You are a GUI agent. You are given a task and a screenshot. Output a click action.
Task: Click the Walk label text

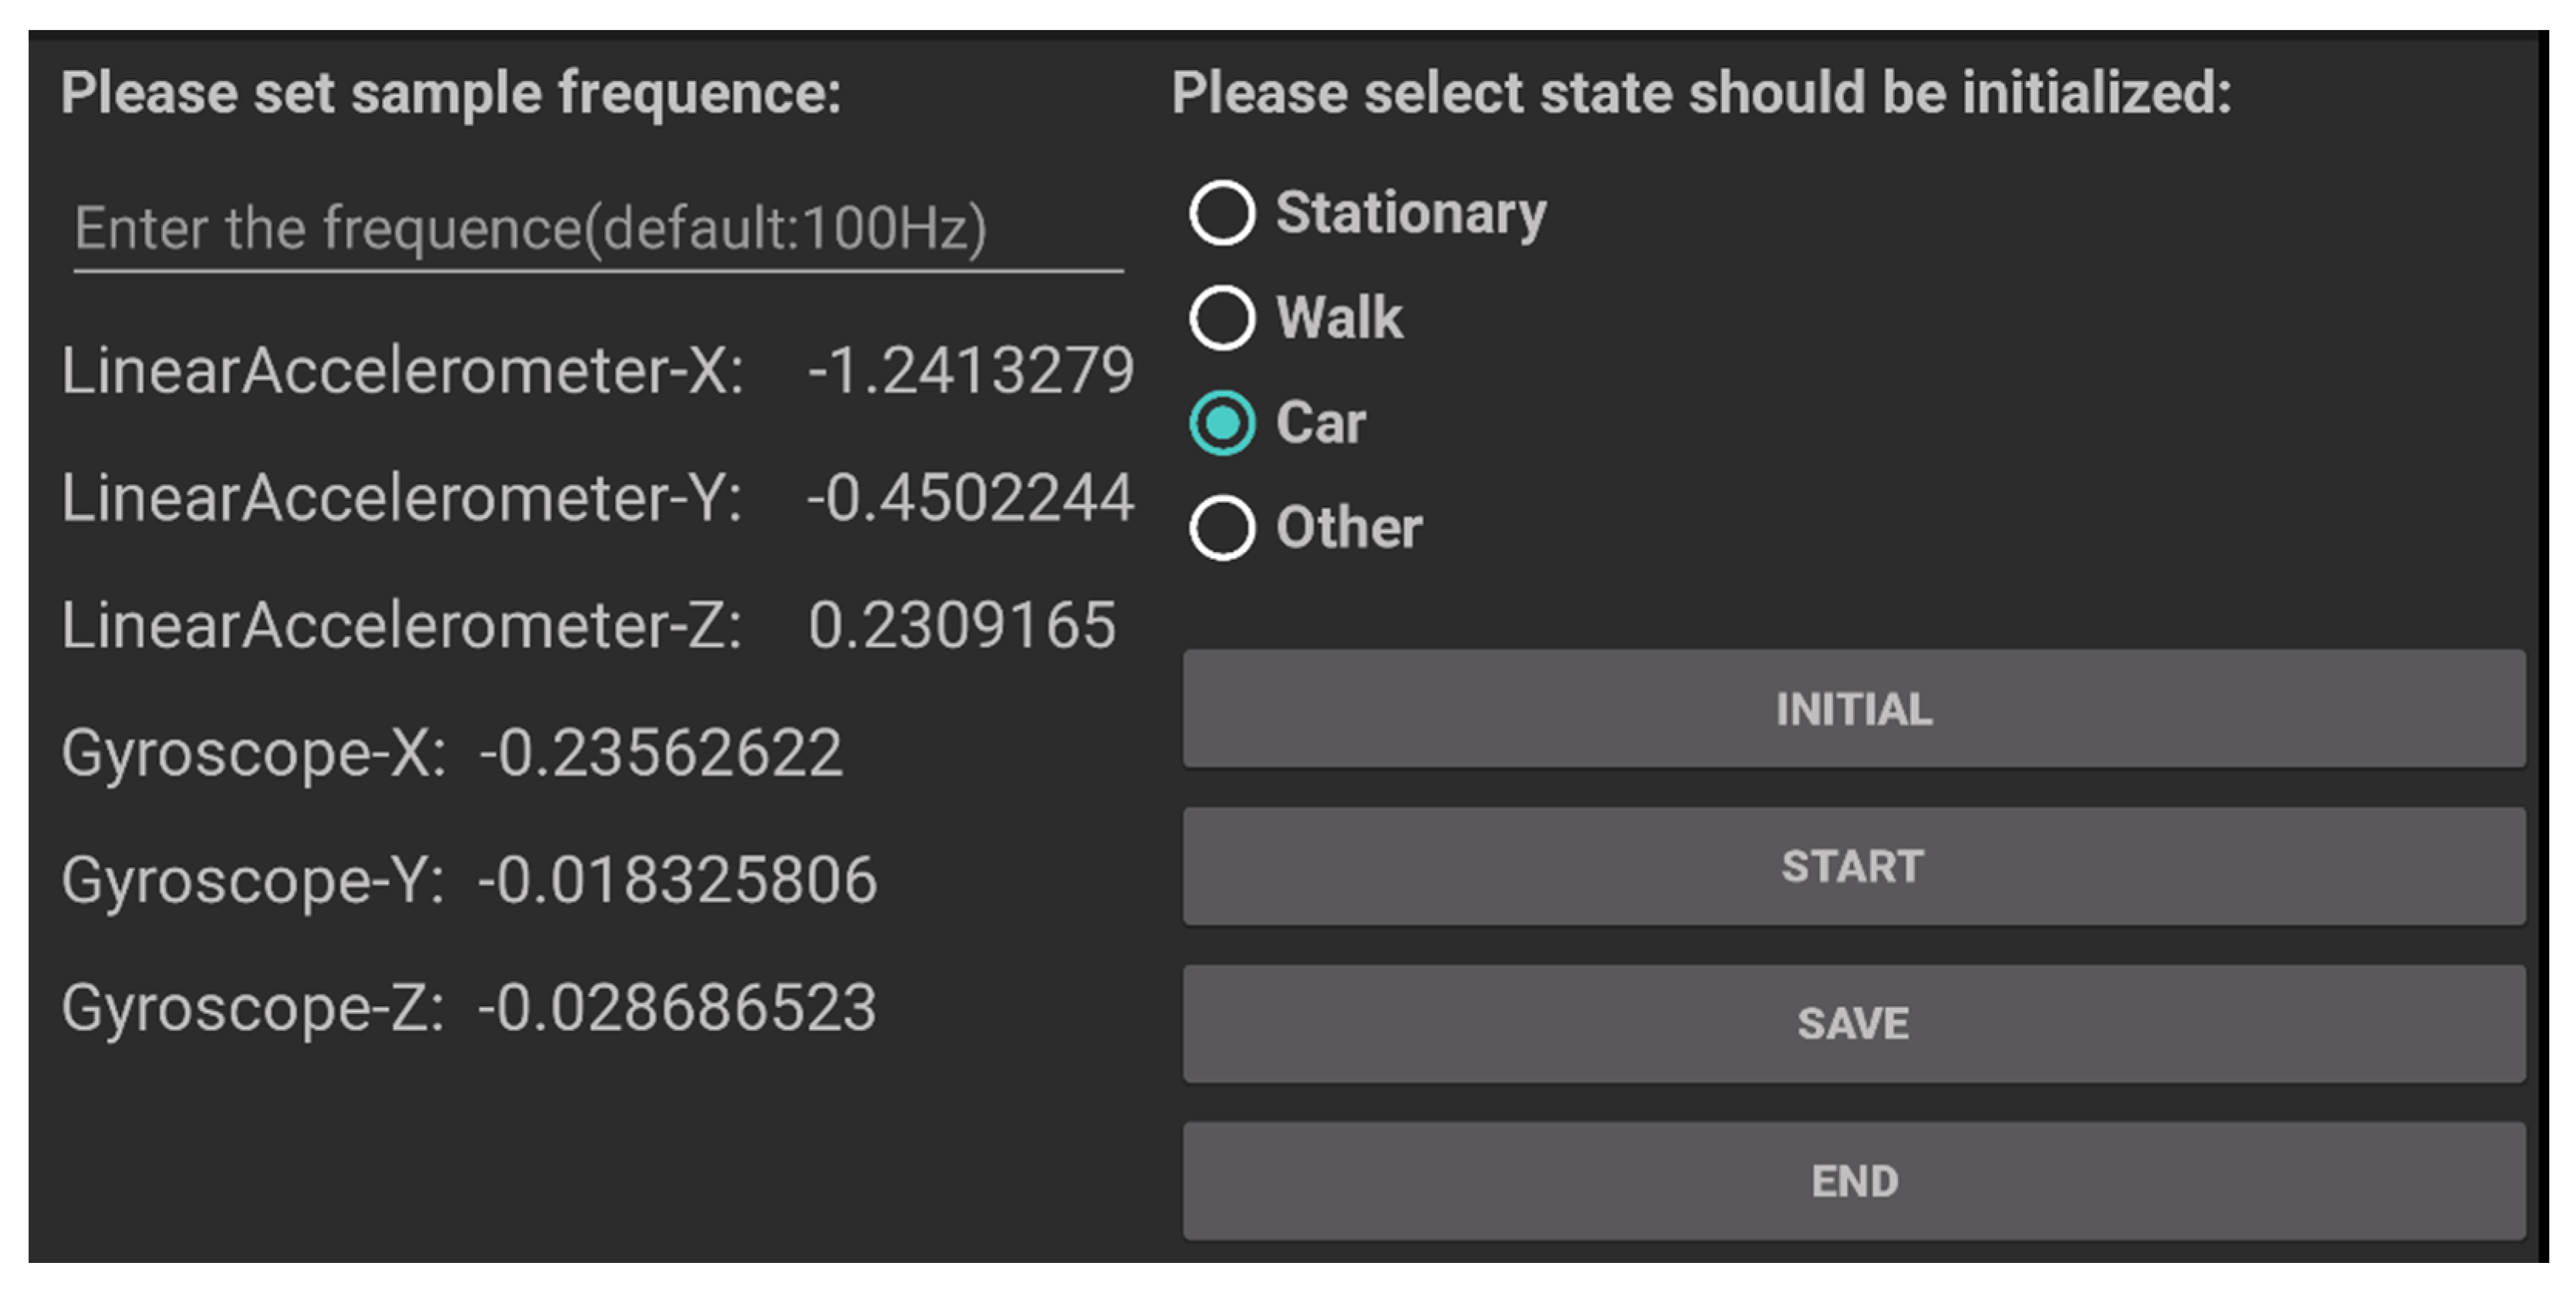pyautogui.click(x=1339, y=318)
